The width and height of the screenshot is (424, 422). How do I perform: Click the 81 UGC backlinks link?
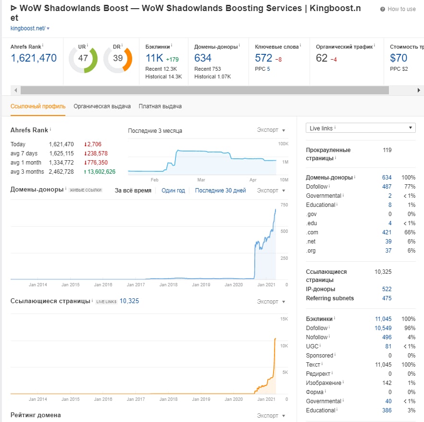(388, 346)
